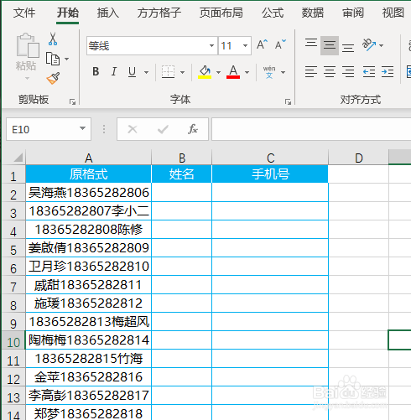The height and width of the screenshot is (420, 411).
Task: Switch to the 插入 tab
Action: 107,13
